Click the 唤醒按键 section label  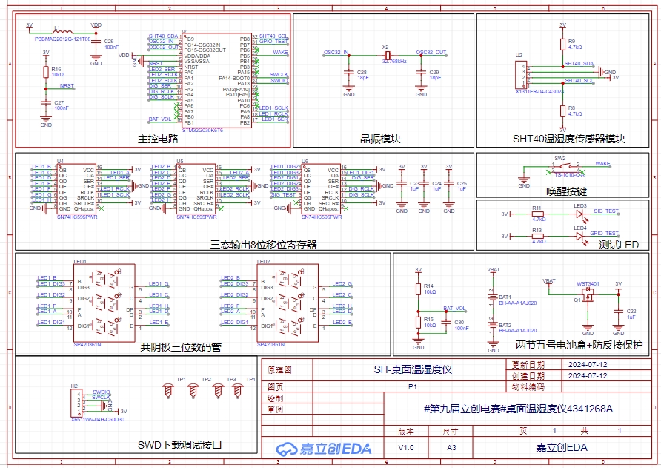[x=567, y=191]
